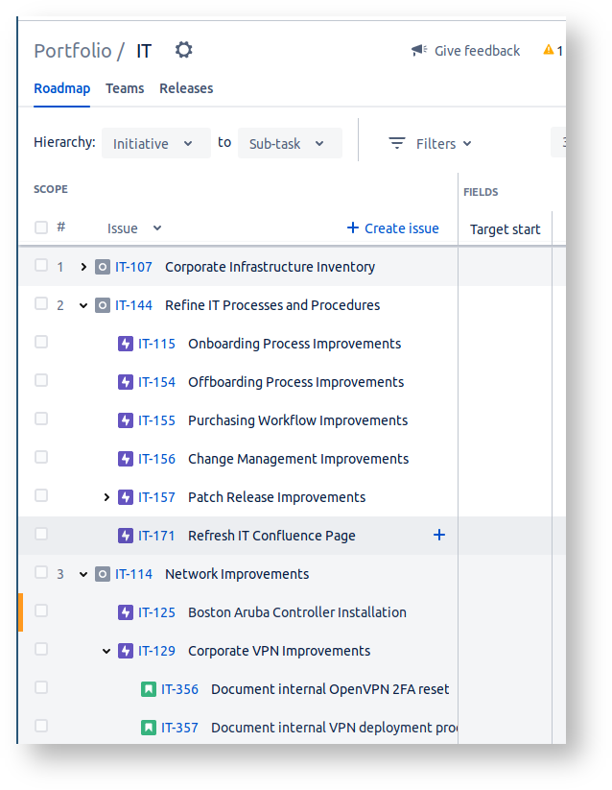Click the orange warning triangle icon
The image size is (612, 790).
(x=549, y=50)
